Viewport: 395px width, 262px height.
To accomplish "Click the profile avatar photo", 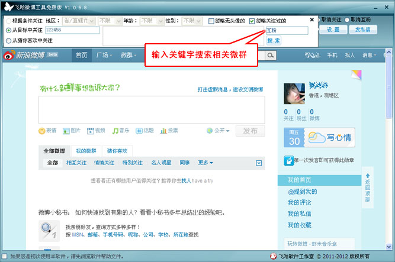I will point(294,93).
